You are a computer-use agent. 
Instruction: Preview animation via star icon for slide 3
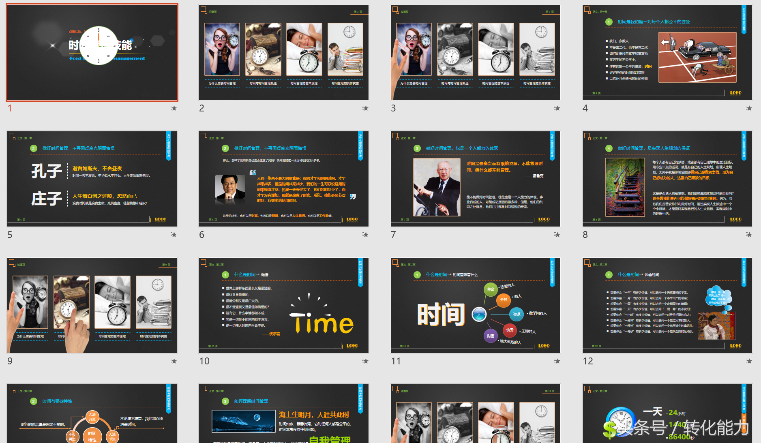pyautogui.click(x=557, y=108)
